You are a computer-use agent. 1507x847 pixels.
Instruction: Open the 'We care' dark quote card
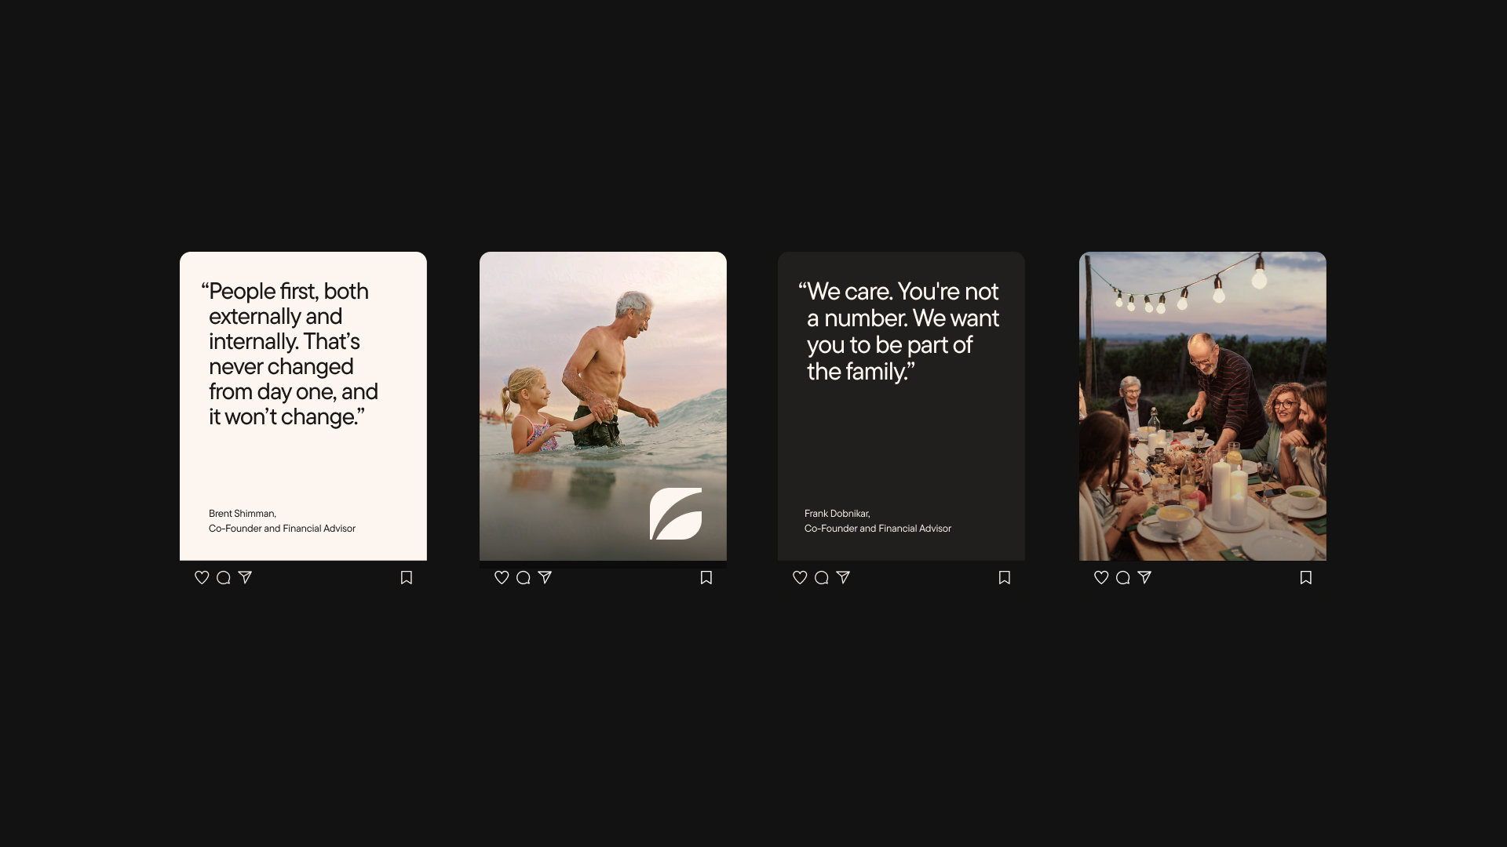901,406
